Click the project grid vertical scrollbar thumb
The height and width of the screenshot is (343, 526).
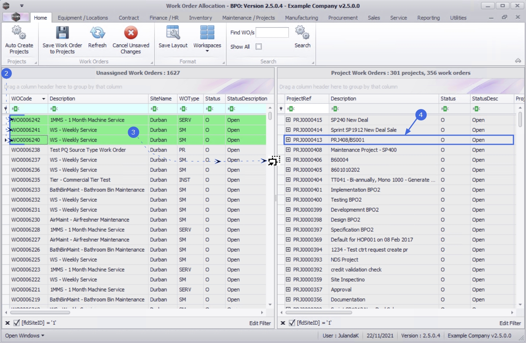pyautogui.click(x=520, y=119)
